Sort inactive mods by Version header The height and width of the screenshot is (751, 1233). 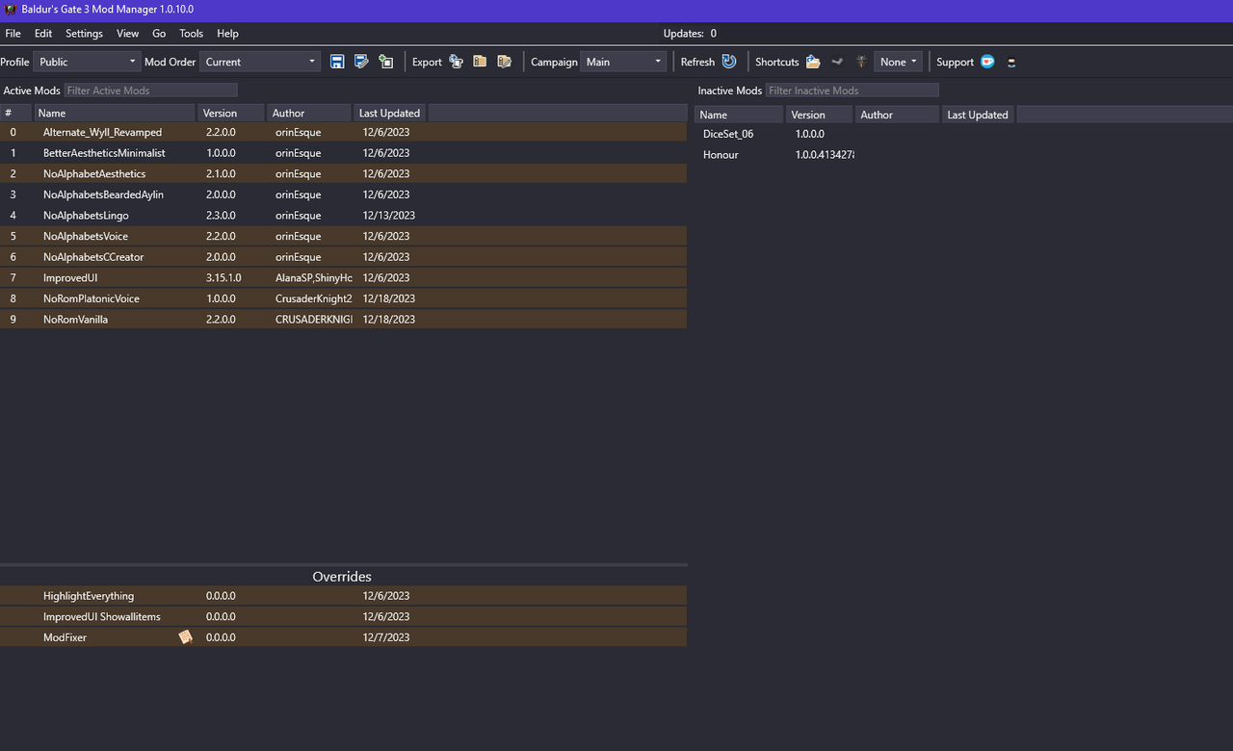point(819,115)
